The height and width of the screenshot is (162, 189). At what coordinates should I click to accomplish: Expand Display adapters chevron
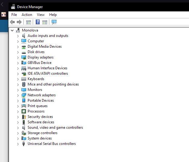18,58
